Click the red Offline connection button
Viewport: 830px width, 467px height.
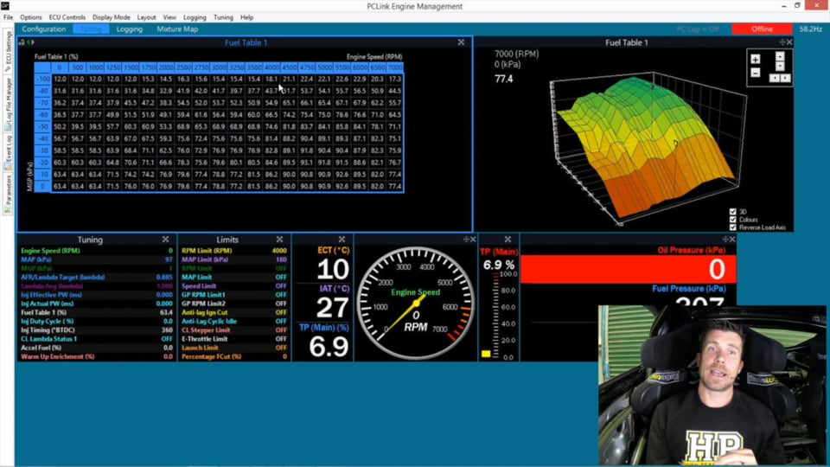coord(762,29)
